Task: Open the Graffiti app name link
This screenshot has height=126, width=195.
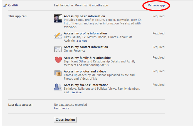Action: tap(13, 5)
